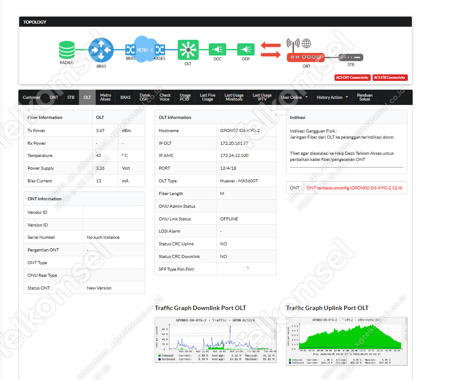
Task: Click the SFP Type Pon Port loading spinner
Action: point(246,268)
